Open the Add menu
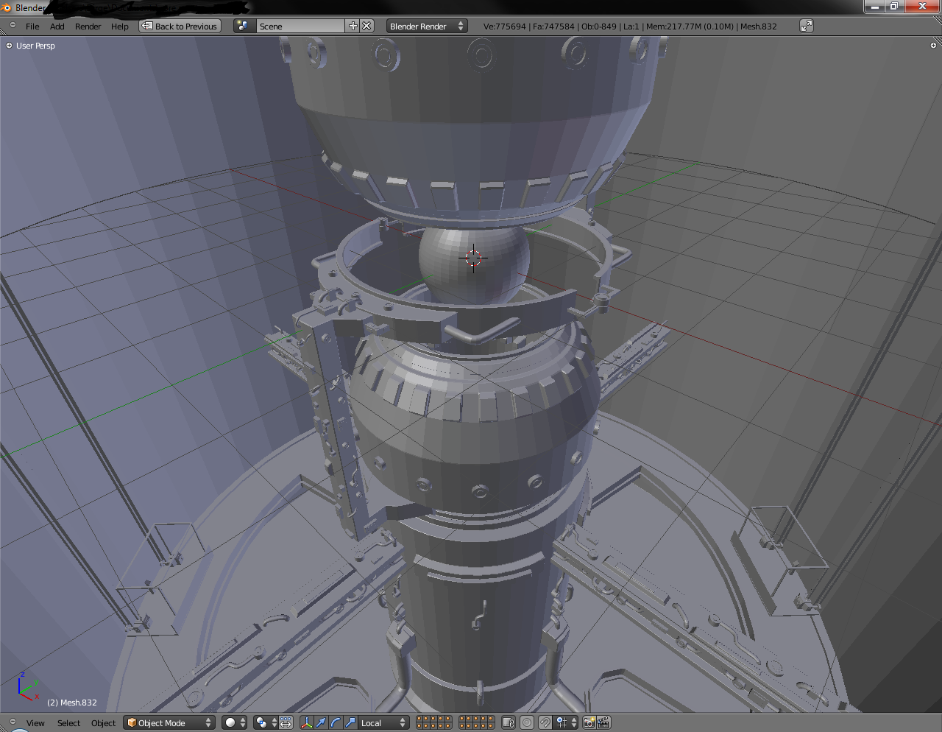942x732 pixels. [x=57, y=27]
